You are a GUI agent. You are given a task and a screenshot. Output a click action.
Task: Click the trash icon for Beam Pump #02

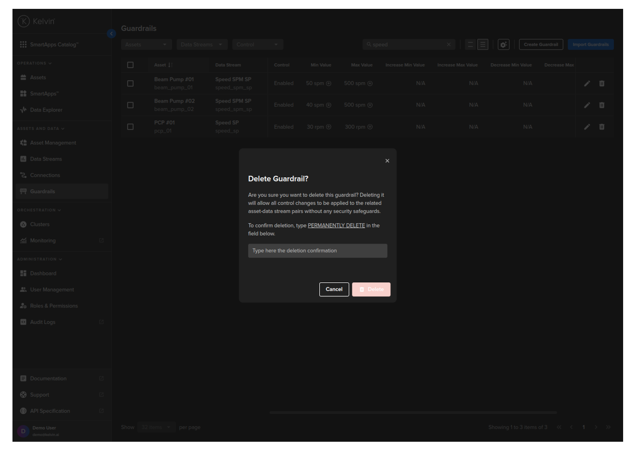pos(602,105)
